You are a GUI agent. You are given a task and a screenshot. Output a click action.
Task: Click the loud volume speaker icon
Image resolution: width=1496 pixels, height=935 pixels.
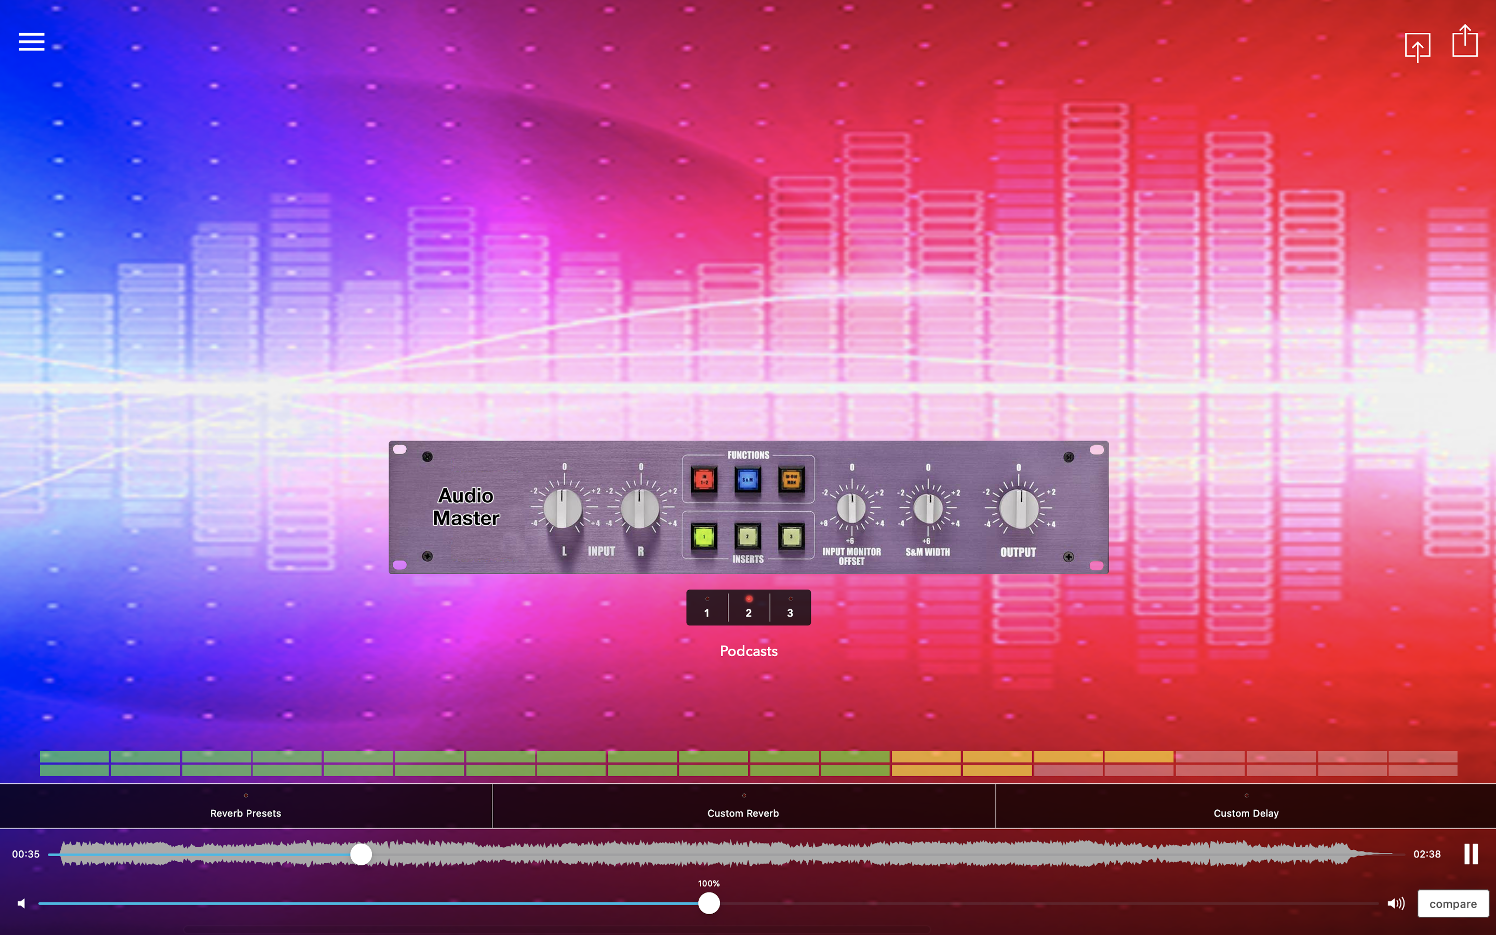pyautogui.click(x=1396, y=903)
